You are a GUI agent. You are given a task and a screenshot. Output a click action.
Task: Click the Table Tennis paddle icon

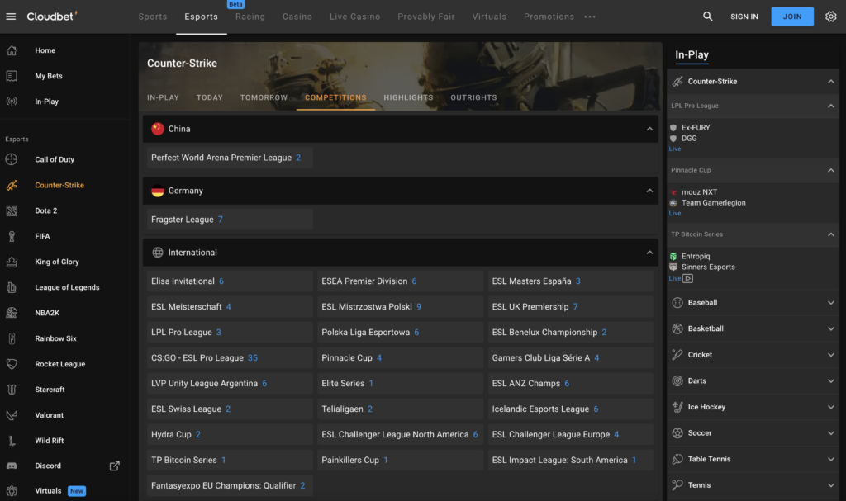point(677,459)
